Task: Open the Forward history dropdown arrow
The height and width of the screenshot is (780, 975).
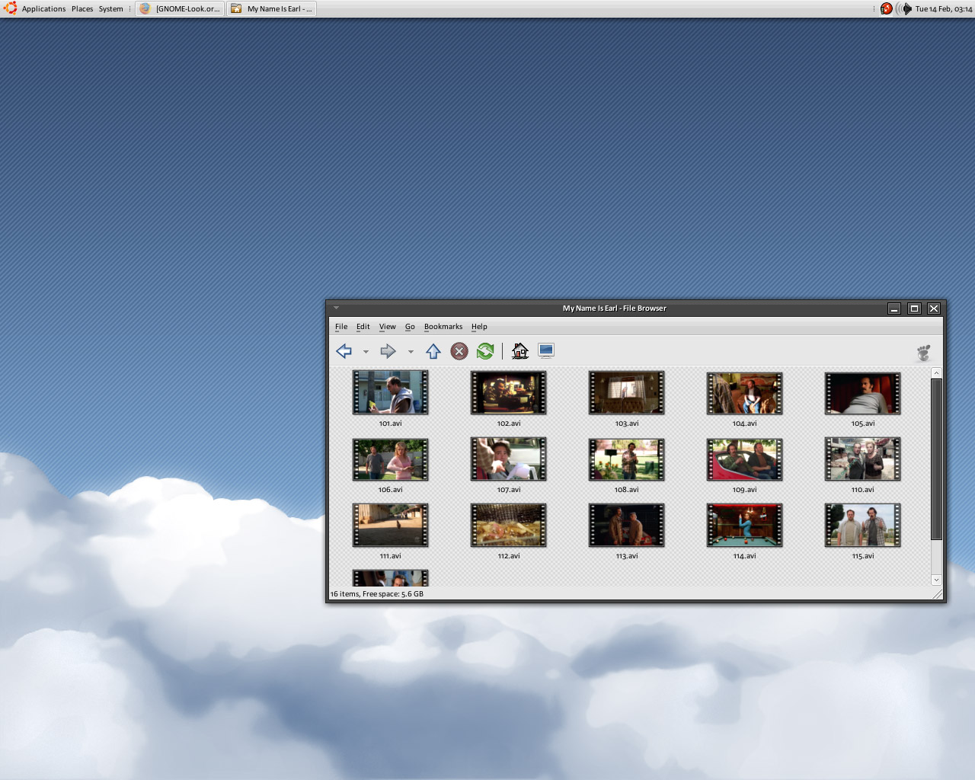Action: coord(411,352)
